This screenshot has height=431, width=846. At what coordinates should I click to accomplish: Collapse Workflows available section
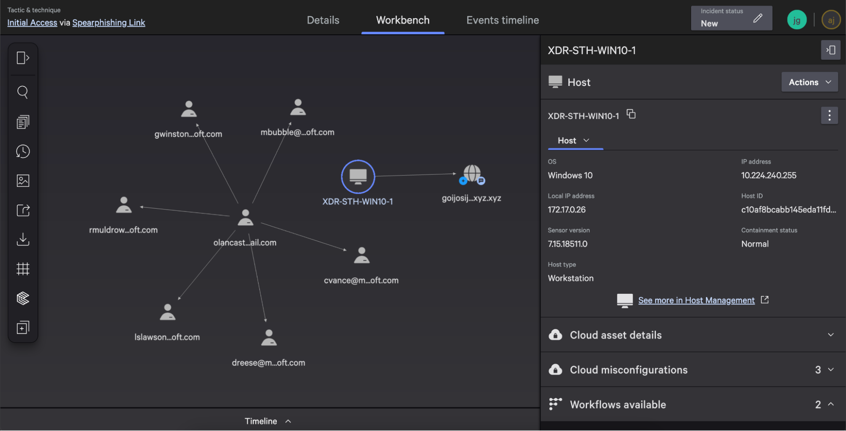coord(693,404)
